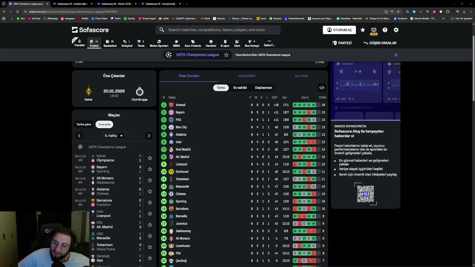The height and width of the screenshot is (267, 475).
Task: Switch to Puan Durumu tab
Action: [189, 76]
